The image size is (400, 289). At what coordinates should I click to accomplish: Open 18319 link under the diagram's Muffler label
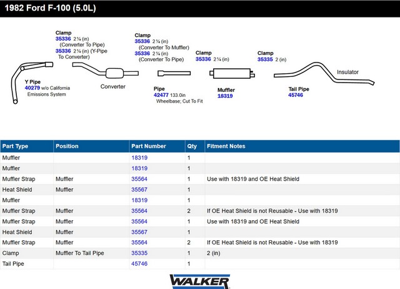pos(225,96)
